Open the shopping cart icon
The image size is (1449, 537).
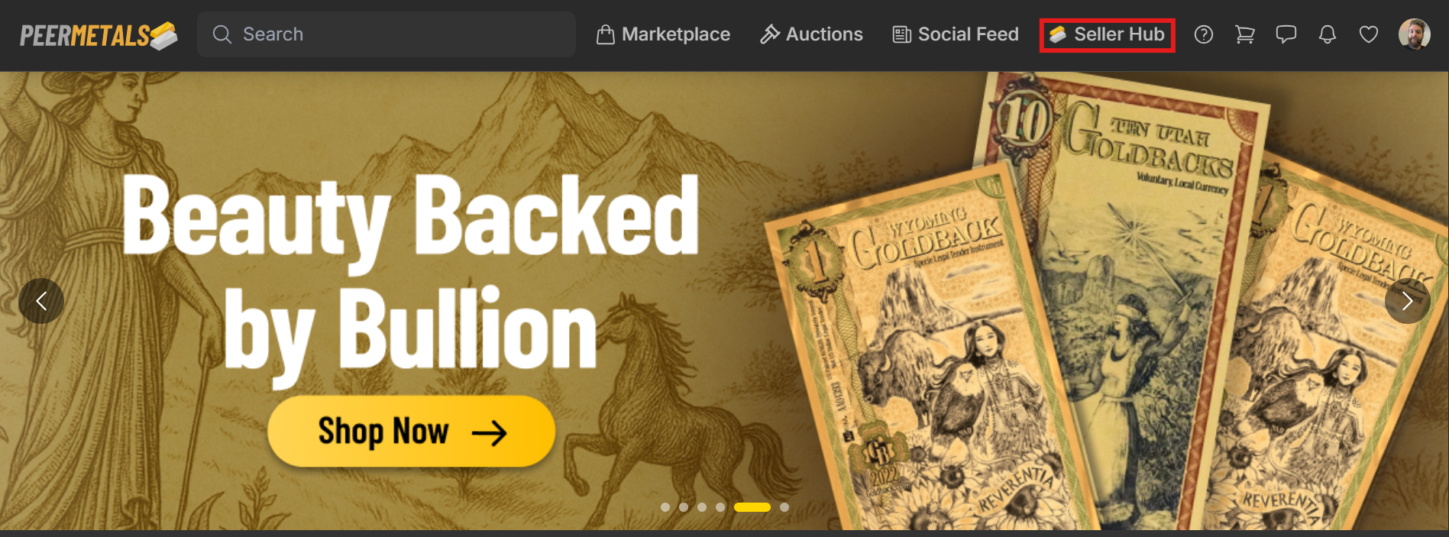(1245, 34)
